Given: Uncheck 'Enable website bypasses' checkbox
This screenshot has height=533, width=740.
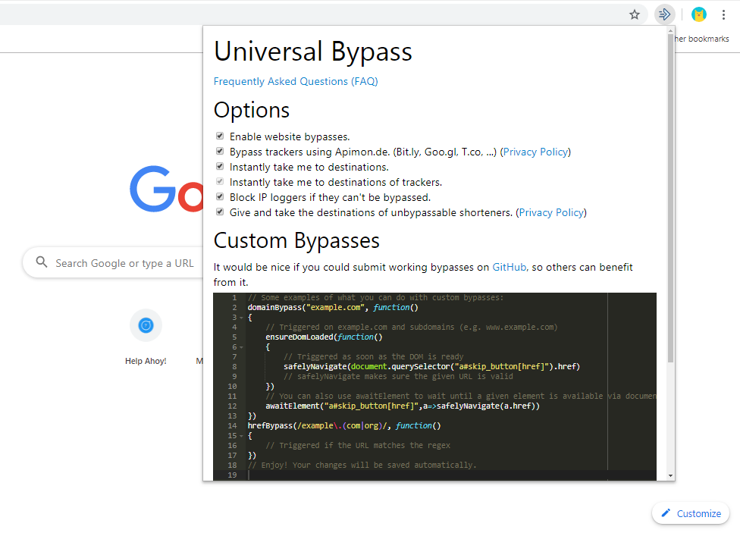Looking at the screenshot, I should coord(220,136).
